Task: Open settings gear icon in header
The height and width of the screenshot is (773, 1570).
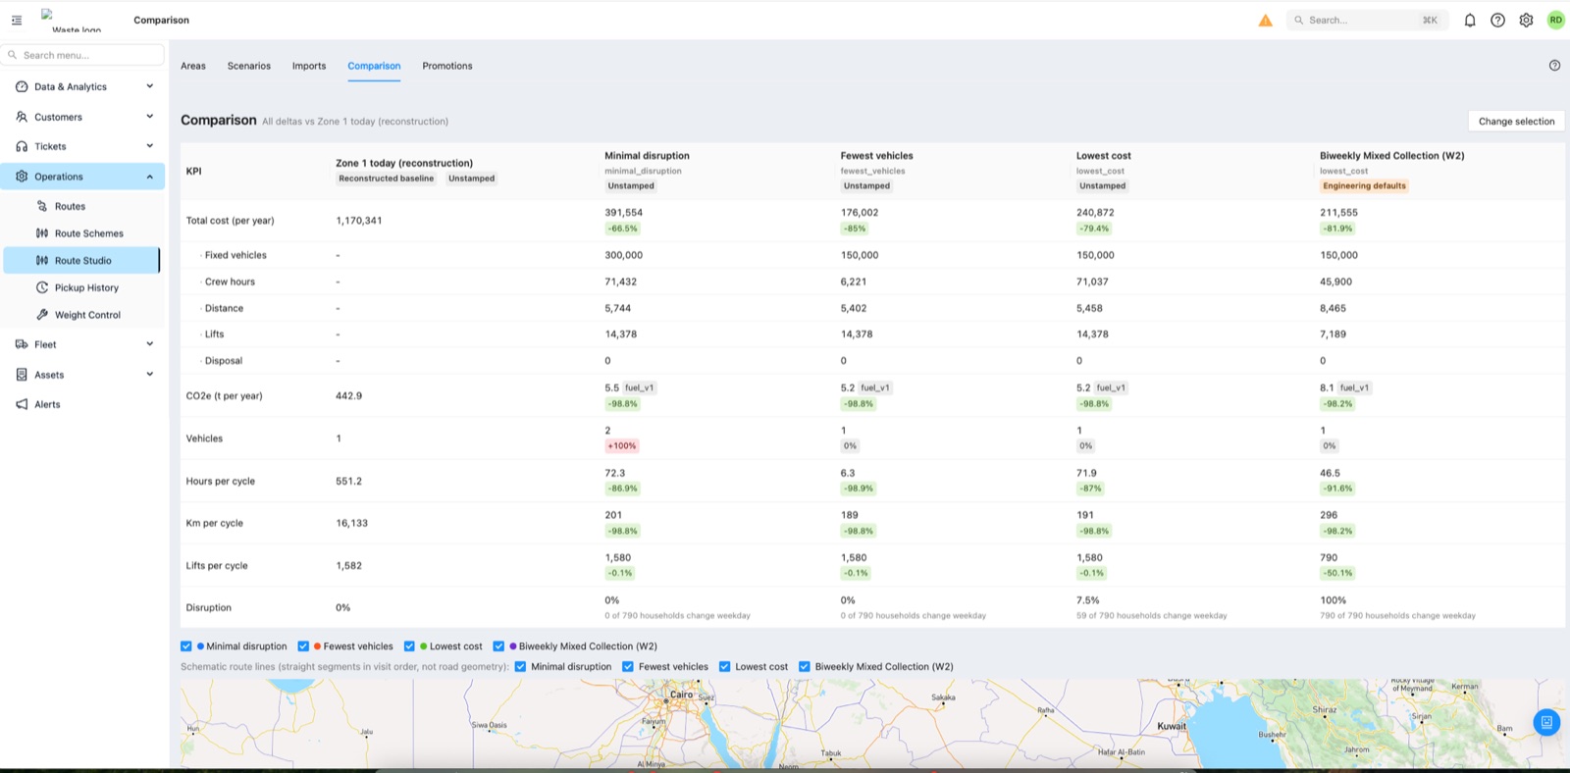Action: (1527, 20)
